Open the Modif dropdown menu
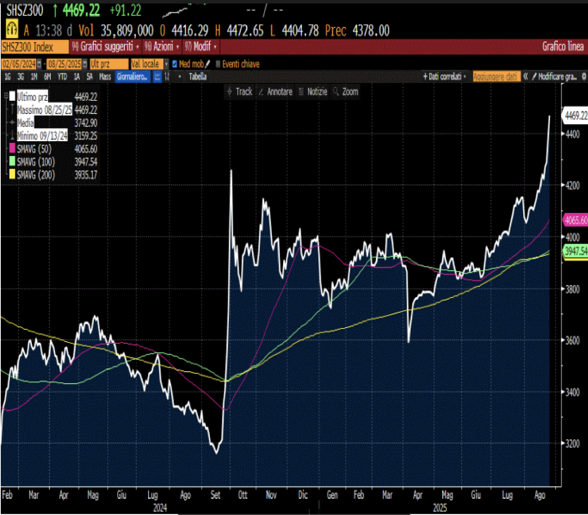The image size is (588, 515). 201,47
